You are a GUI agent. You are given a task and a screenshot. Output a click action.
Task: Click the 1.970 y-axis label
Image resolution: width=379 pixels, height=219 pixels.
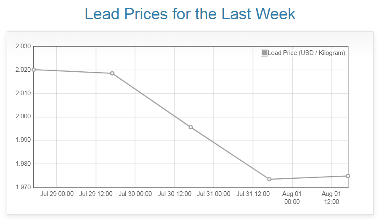click(23, 187)
